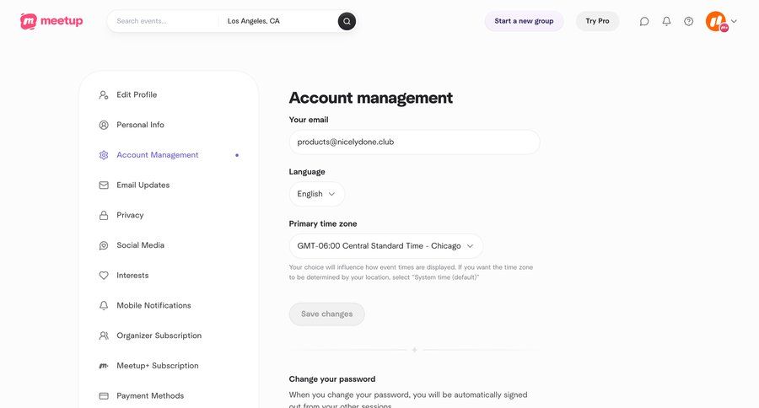Click the Mobile Notifications bell icon
Image resolution: width=759 pixels, height=408 pixels.
104,305
